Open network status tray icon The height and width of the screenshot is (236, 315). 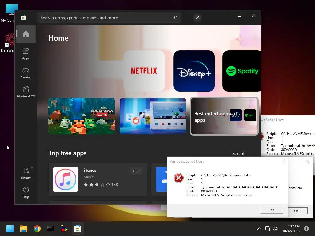click(268, 229)
